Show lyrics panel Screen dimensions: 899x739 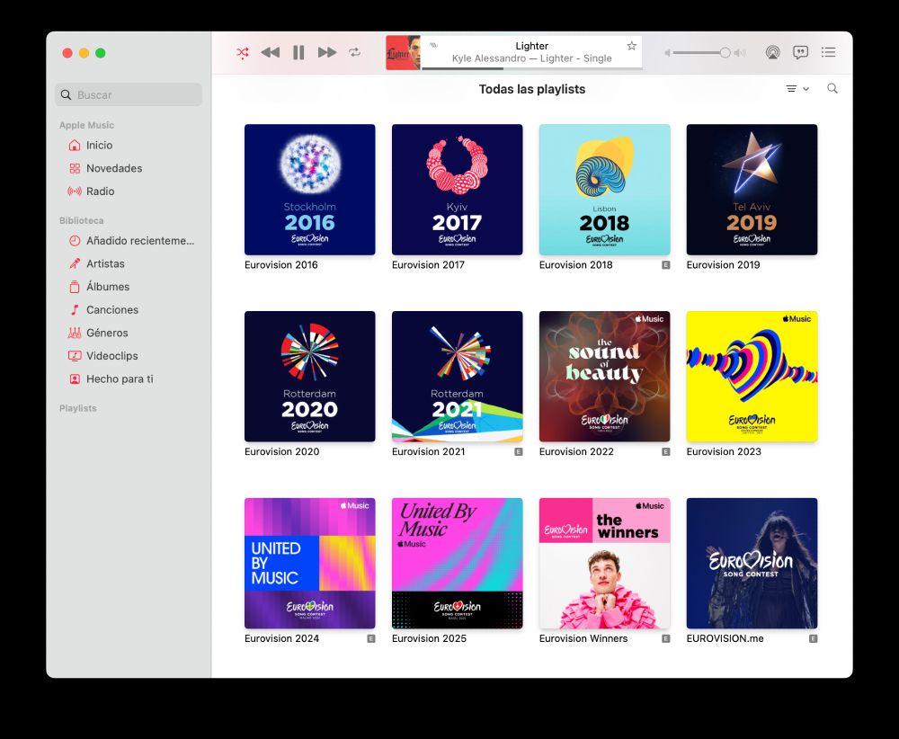click(800, 53)
